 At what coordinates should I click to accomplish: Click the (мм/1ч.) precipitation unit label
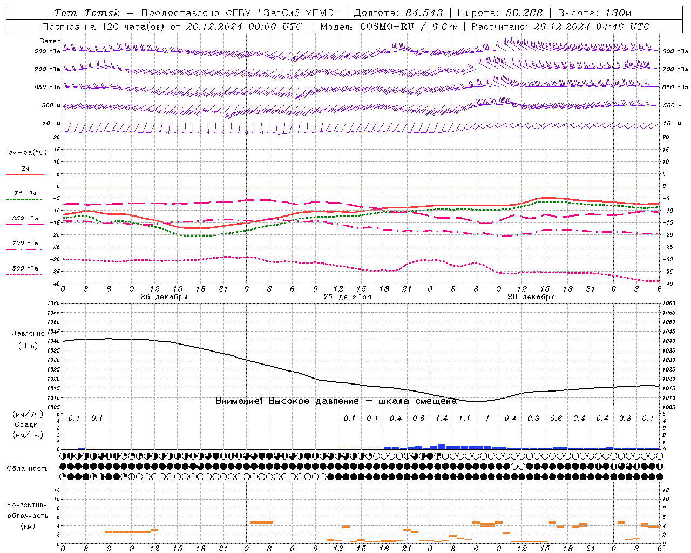pyautogui.click(x=28, y=435)
